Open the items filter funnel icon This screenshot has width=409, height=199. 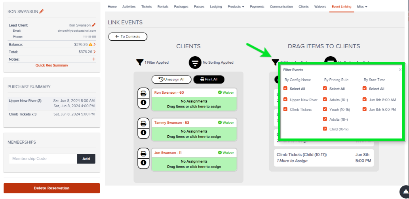click(276, 62)
